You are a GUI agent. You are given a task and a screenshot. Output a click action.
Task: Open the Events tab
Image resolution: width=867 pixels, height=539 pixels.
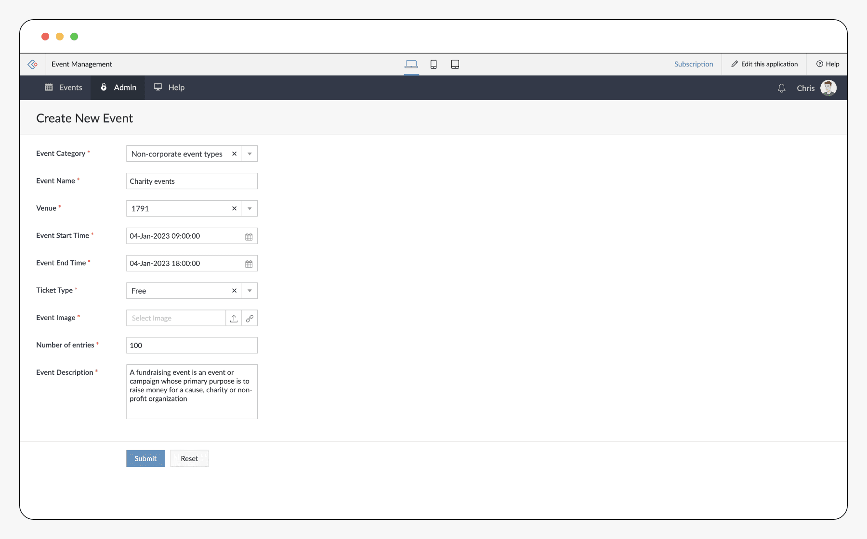pos(64,88)
